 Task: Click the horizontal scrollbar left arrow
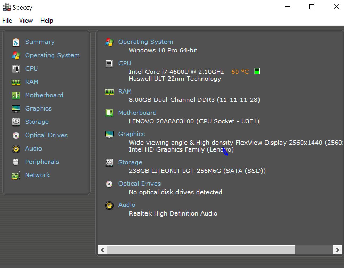103,250
